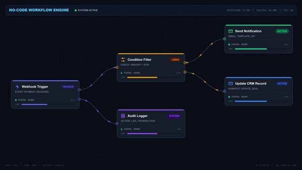Select the Update CRM Record node title

click(251, 84)
